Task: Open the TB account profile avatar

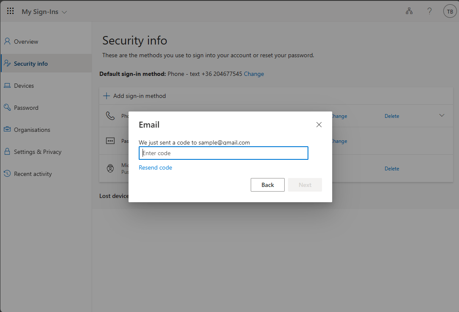Action: point(450,11)
